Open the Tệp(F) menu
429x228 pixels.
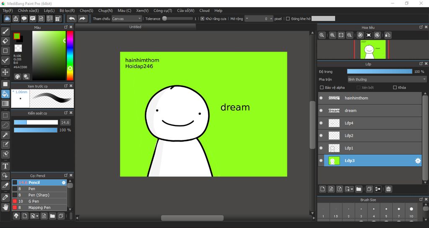[8, 10]
